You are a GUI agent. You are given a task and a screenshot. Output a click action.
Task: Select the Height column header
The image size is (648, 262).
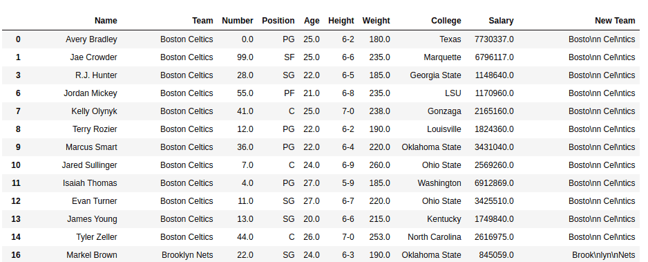[x=341, y=21]
